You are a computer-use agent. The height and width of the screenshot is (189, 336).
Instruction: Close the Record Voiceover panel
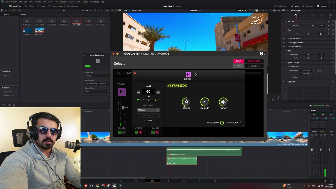(x=84, y=55)
